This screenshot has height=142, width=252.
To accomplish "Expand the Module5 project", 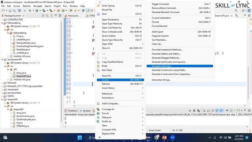I will [x=2, y=83].
